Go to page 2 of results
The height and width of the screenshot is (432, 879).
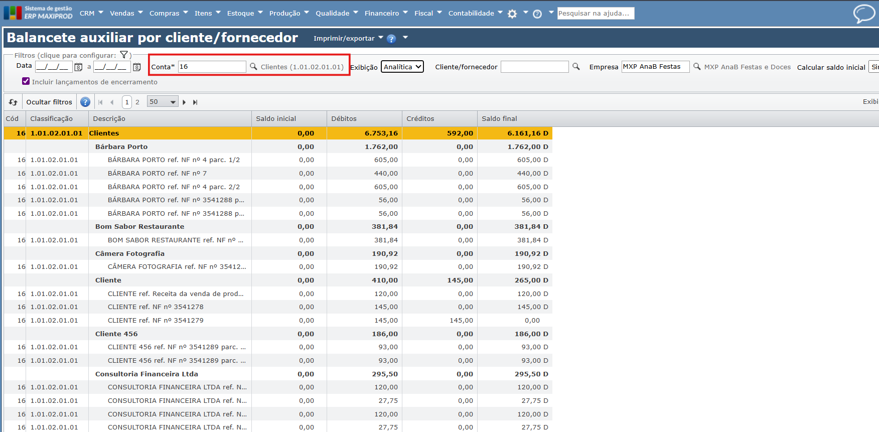[137, 102]
